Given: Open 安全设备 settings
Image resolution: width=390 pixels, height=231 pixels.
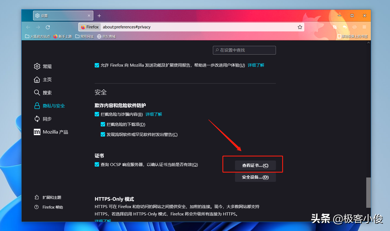Looking at the screenshot, I should [255, 177].
